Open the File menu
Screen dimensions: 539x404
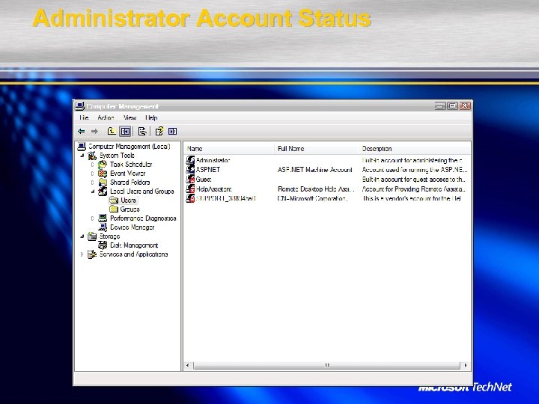tap(84, 118)
